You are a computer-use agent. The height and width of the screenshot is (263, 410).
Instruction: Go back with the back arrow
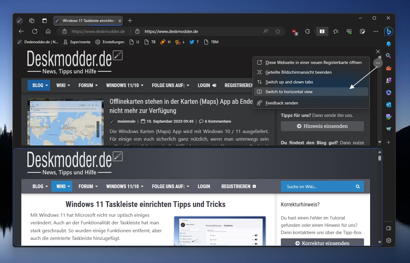[21, 31]
